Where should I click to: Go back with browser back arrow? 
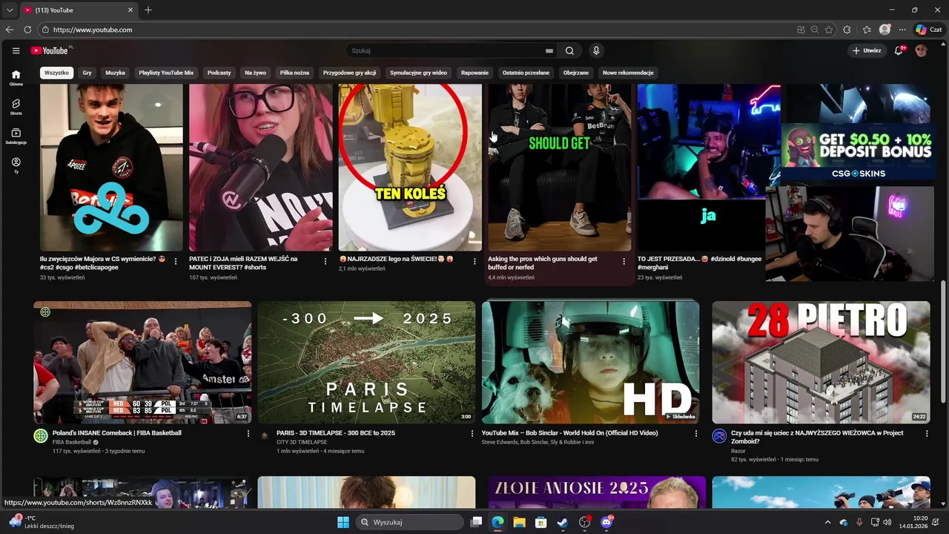coord(10,30)
